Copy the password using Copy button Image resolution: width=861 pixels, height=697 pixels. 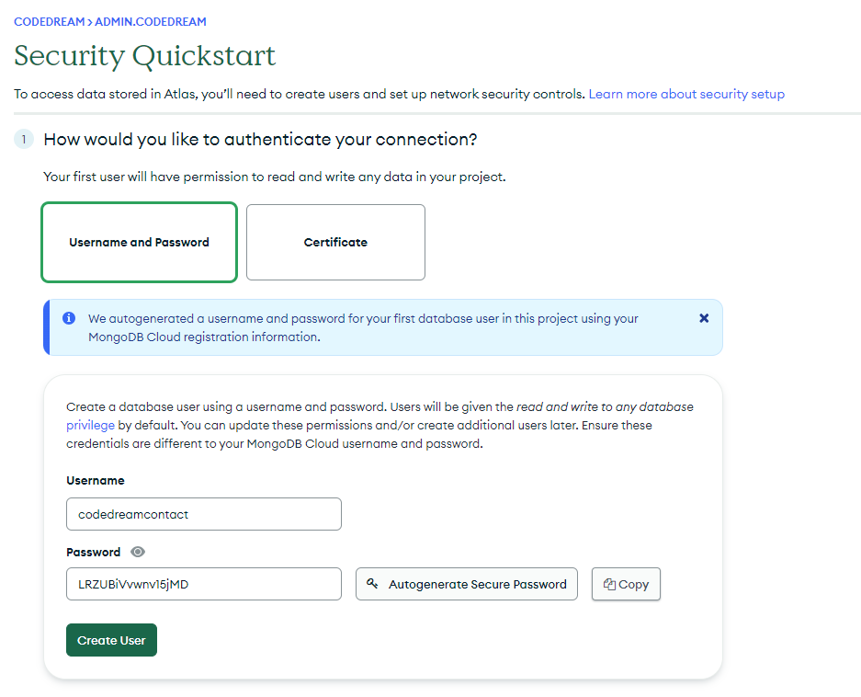click(626, 584)
